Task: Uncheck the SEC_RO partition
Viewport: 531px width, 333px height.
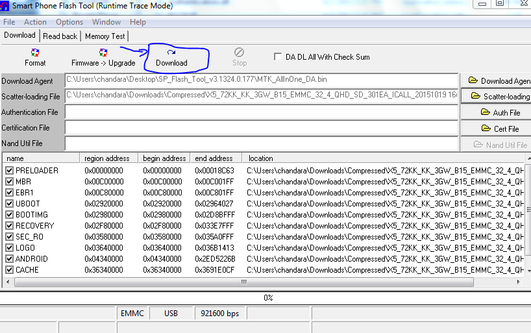Action: coord(10,237)
